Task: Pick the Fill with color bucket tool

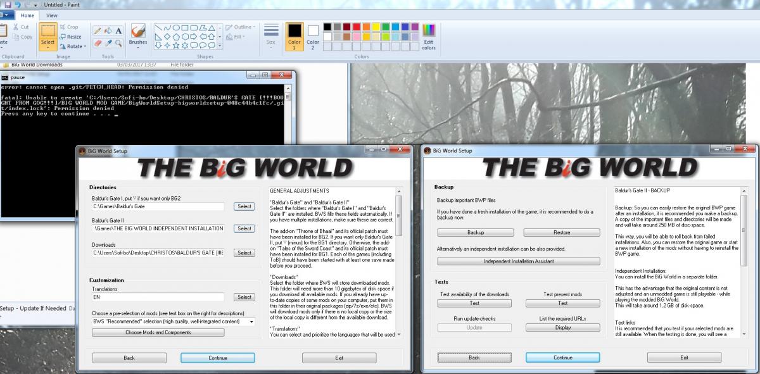Action: [108, 30]
